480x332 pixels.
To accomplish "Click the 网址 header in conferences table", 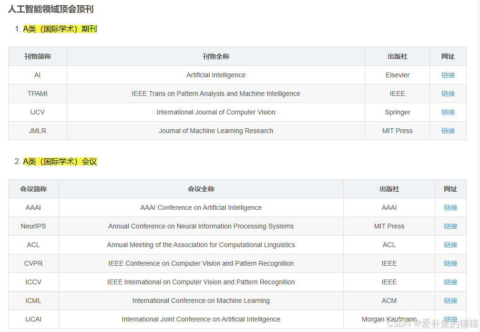I will [450, 189].
